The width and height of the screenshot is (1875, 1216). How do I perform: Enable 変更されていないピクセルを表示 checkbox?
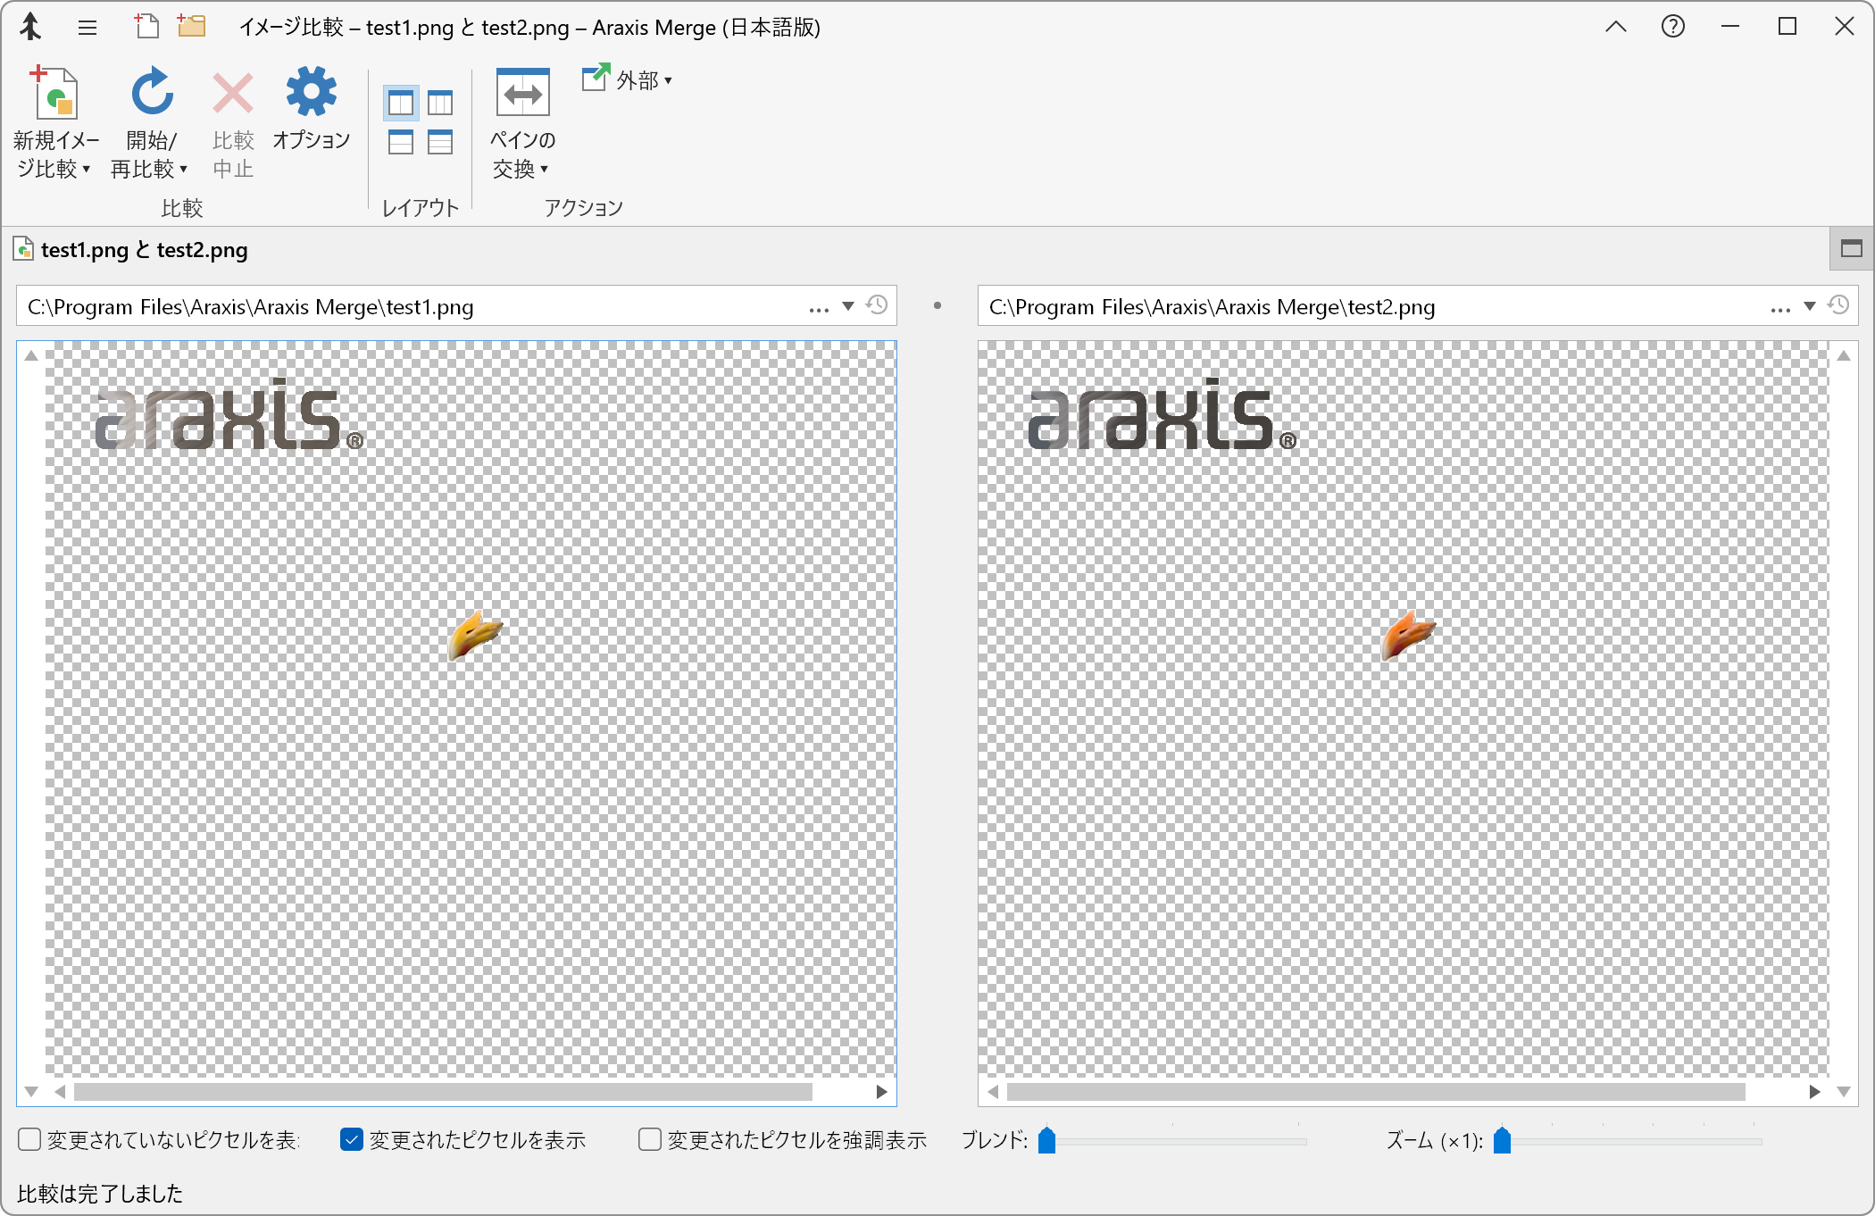[x=28, y=1139]
